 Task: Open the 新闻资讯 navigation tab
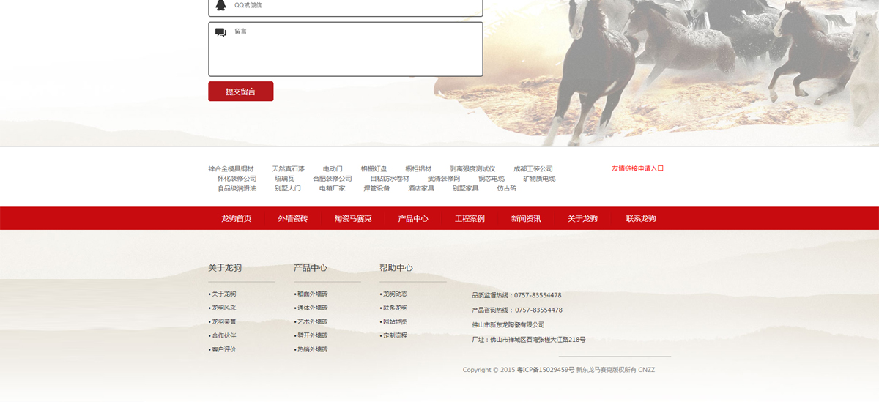coord(526,218)
